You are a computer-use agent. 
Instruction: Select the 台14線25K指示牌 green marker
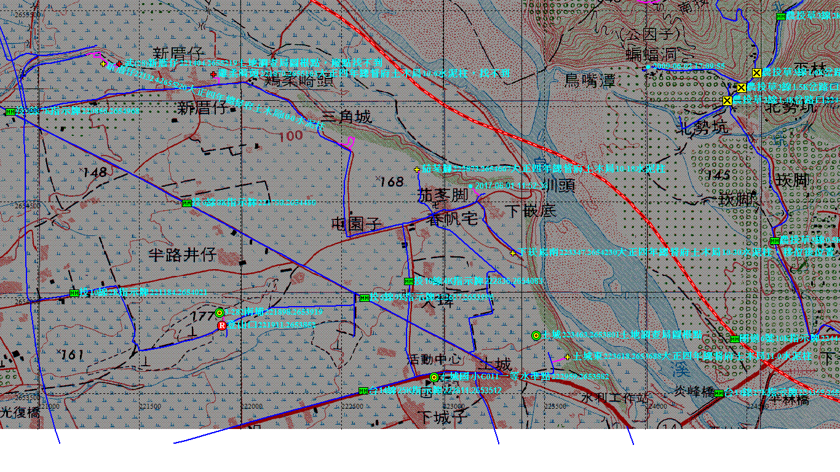(x=363, y=391)
